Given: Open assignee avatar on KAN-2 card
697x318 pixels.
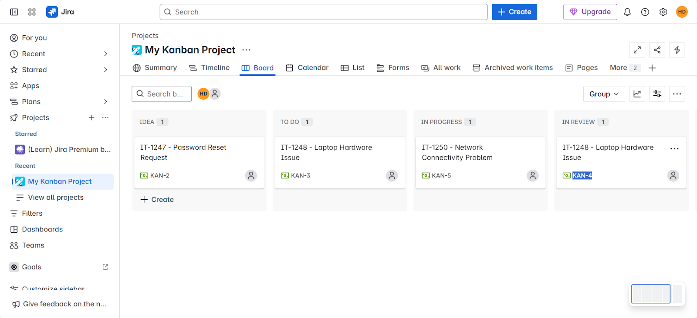Looking at the screenshot, I should [x=251, y=176].
